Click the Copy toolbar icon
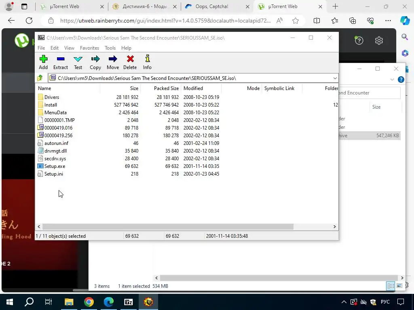Screen dimensions: 414x310 click(x=95, y=63)
